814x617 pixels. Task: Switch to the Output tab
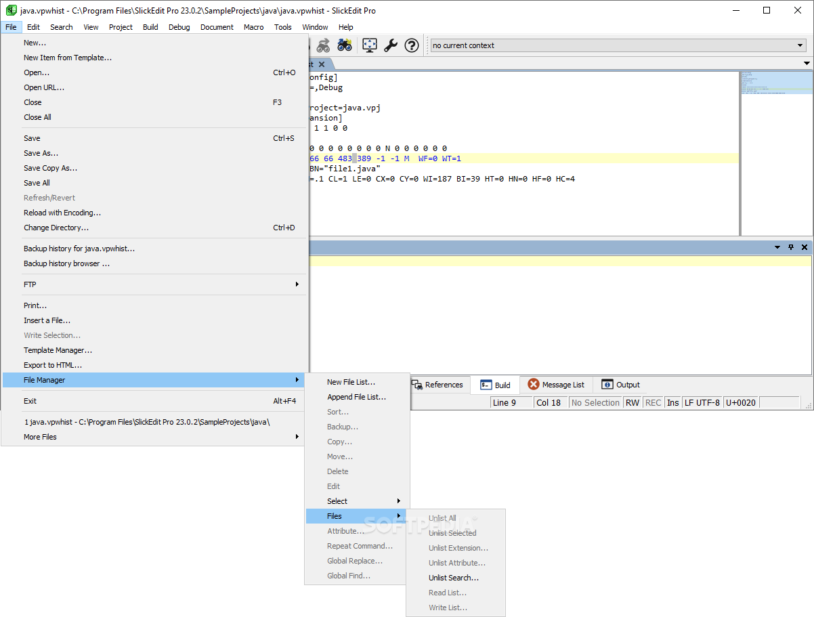(620, 385)
